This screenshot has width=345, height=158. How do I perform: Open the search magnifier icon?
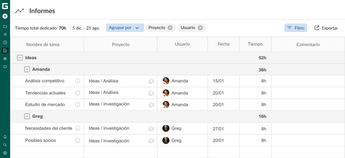[x=5, y=145]
